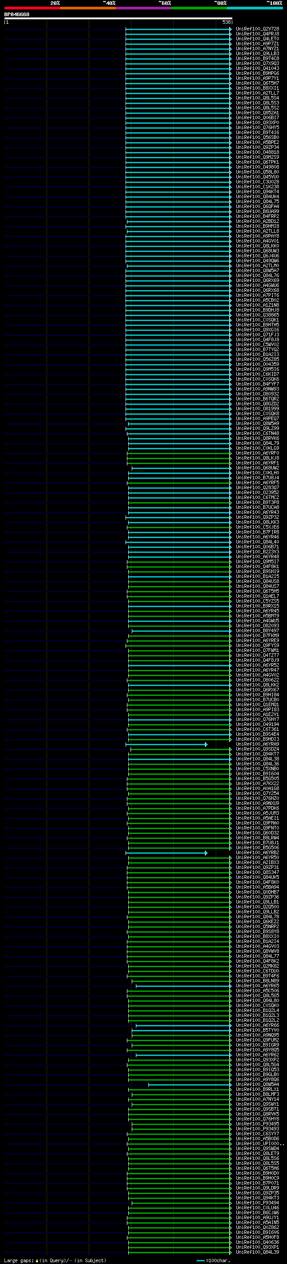Viewport: 287px width, 1264px height.
Task: Click the UniRef100_C3U028 label
Action: pyautogui.click(x=257, y=182)
